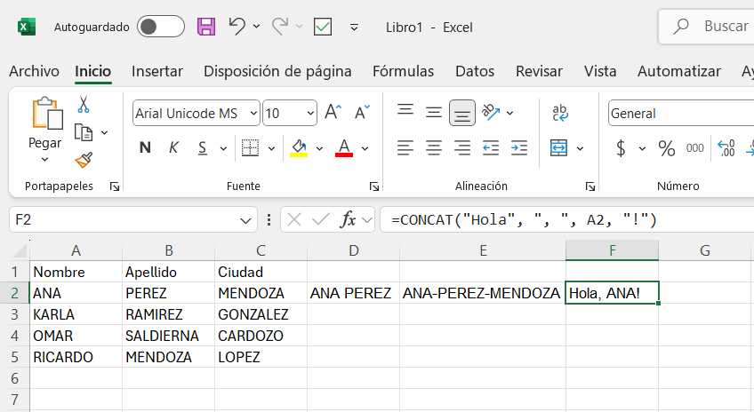Toggle bottom vertical alignment button
The height and width of the screenshot is (412, 754).
[x=462, y=113]
